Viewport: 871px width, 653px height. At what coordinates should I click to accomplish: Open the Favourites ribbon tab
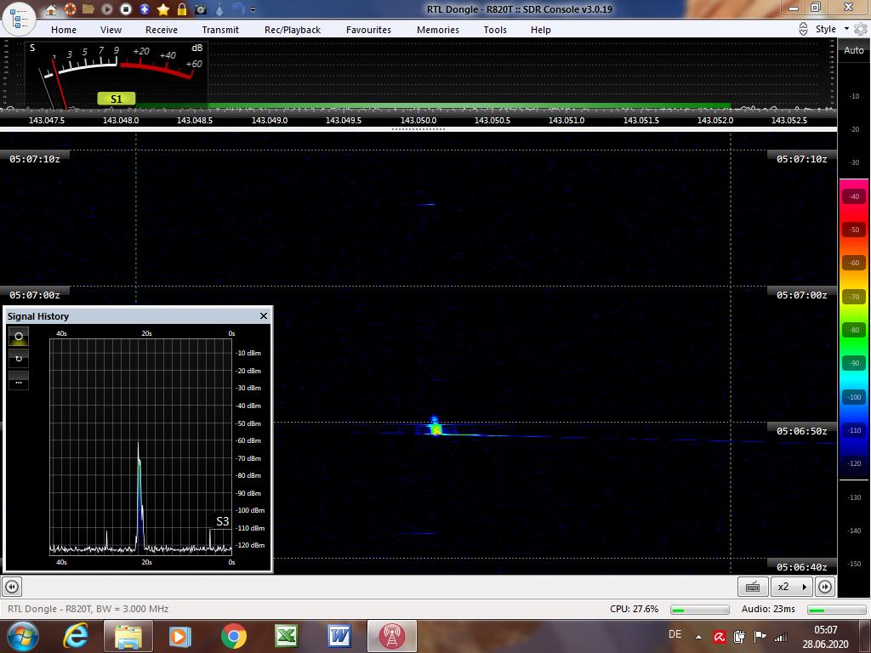click(368, 30)
